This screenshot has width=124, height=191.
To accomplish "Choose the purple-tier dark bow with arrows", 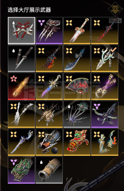I will 105,114.
